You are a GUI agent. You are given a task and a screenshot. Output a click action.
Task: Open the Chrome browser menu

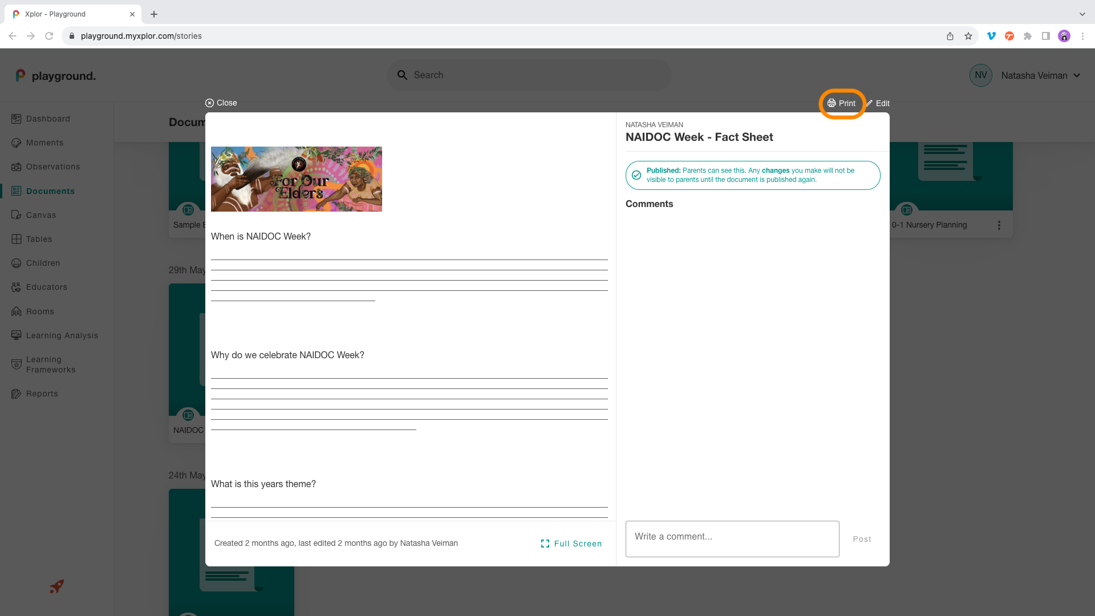click(1083, 36)
